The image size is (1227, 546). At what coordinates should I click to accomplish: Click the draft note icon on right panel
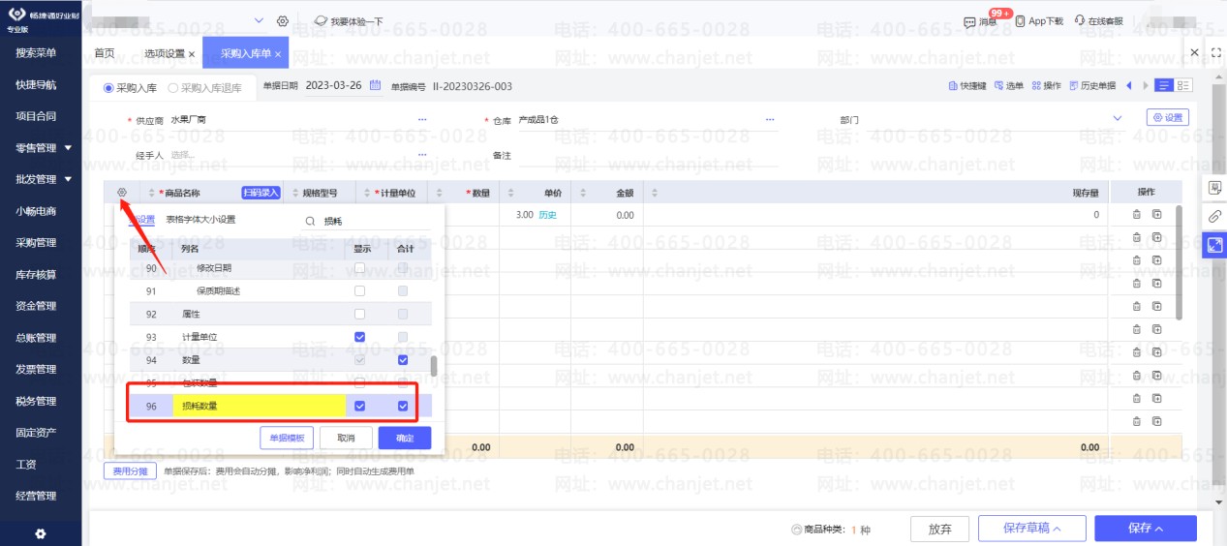pyautogui.click(x=1214, y=188)
